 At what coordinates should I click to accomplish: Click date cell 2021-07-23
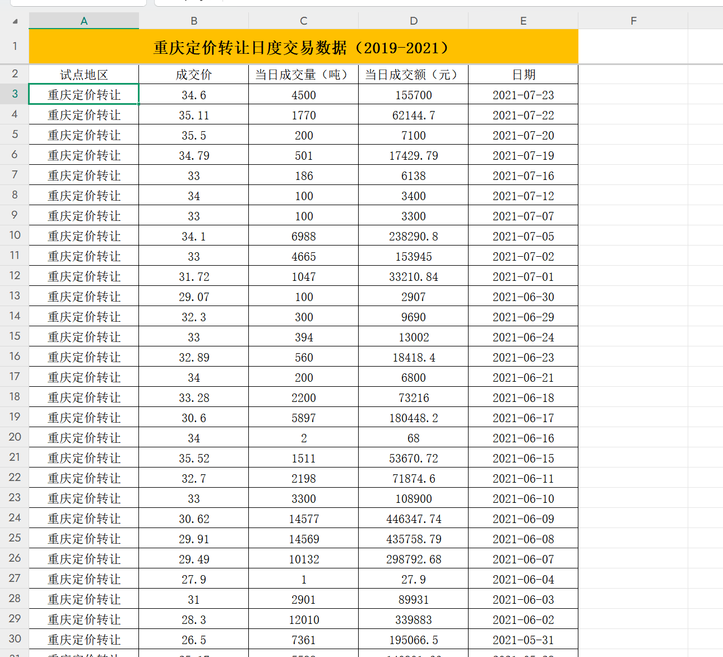coord(523,95)
